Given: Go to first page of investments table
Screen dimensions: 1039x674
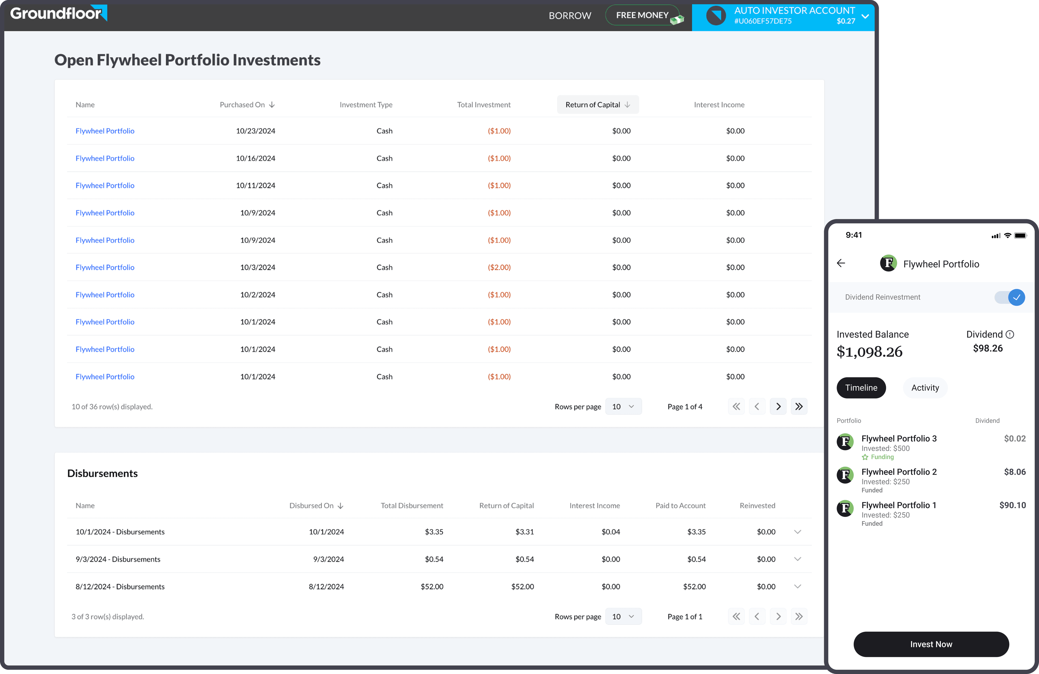Looking at the screenshot, I should (736, 407).
